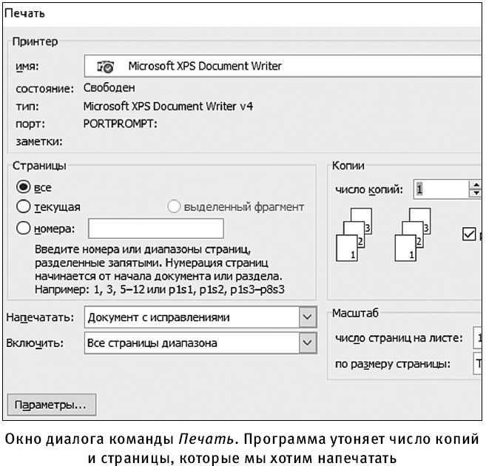The height and width of the screenshot is (466, 486).
Task: Open the "по размеру страницы" dropdown
Action: 476,364
